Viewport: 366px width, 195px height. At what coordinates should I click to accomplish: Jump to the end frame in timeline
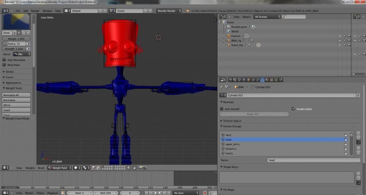(x=169, y=193)
